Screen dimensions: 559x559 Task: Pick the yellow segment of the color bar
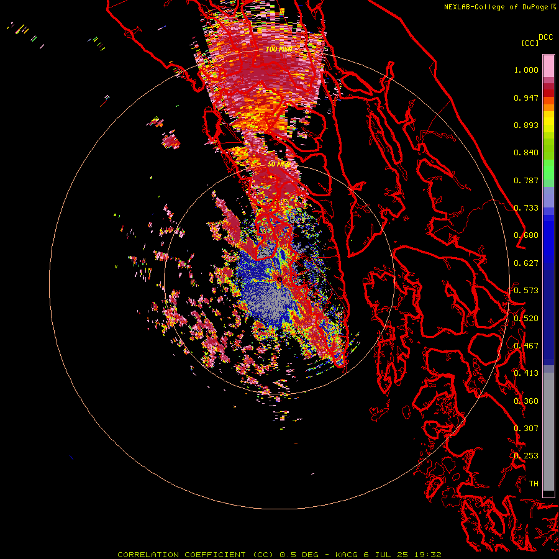click(548, 122)
